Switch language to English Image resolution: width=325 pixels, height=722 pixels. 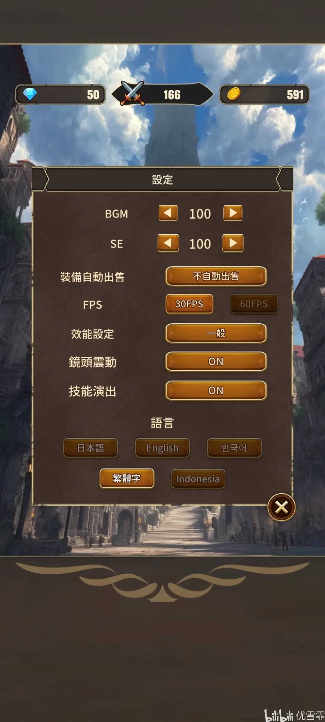tap(162, 448)
